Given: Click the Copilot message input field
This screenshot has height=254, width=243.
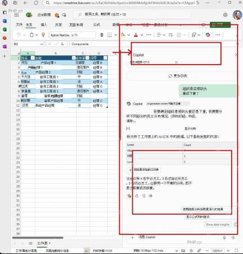Looking at the screenshot, I should (x=179, y=237).
